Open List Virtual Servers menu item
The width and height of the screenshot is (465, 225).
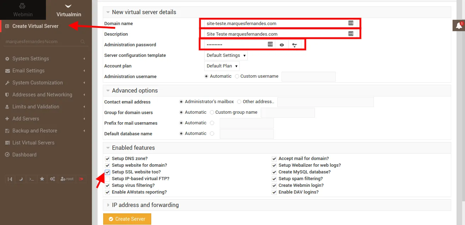tap(33, 143)
